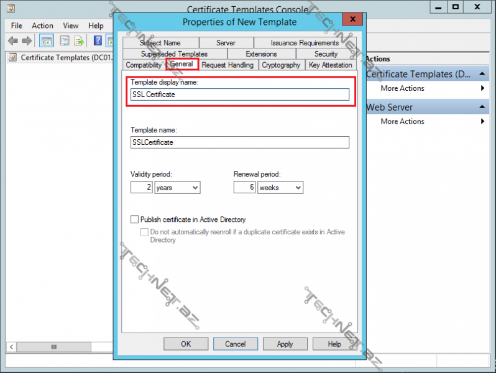This screenshot has width=496, height=373.
Task: Toggle the Show/Hide Console Tree icon
Action: point(46,41)
